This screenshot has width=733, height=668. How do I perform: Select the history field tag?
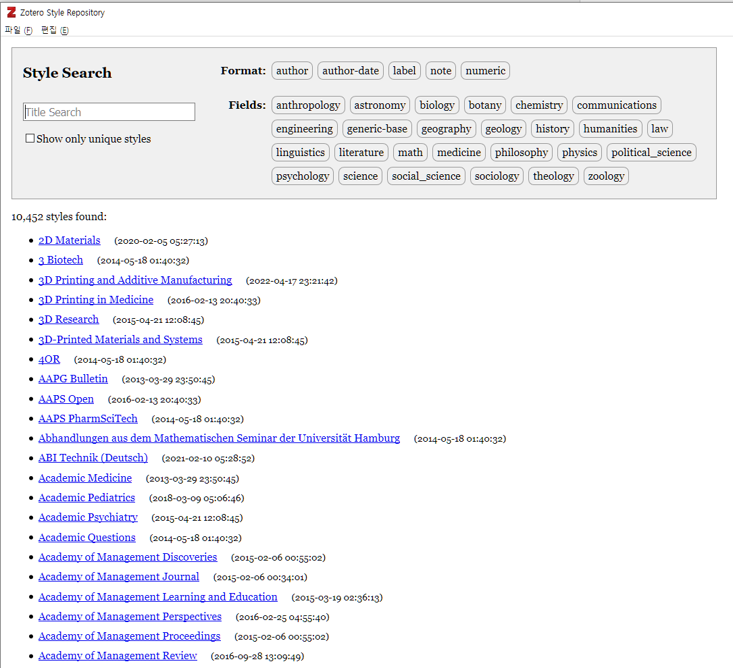pyautogui.click(x=552, y=128)
